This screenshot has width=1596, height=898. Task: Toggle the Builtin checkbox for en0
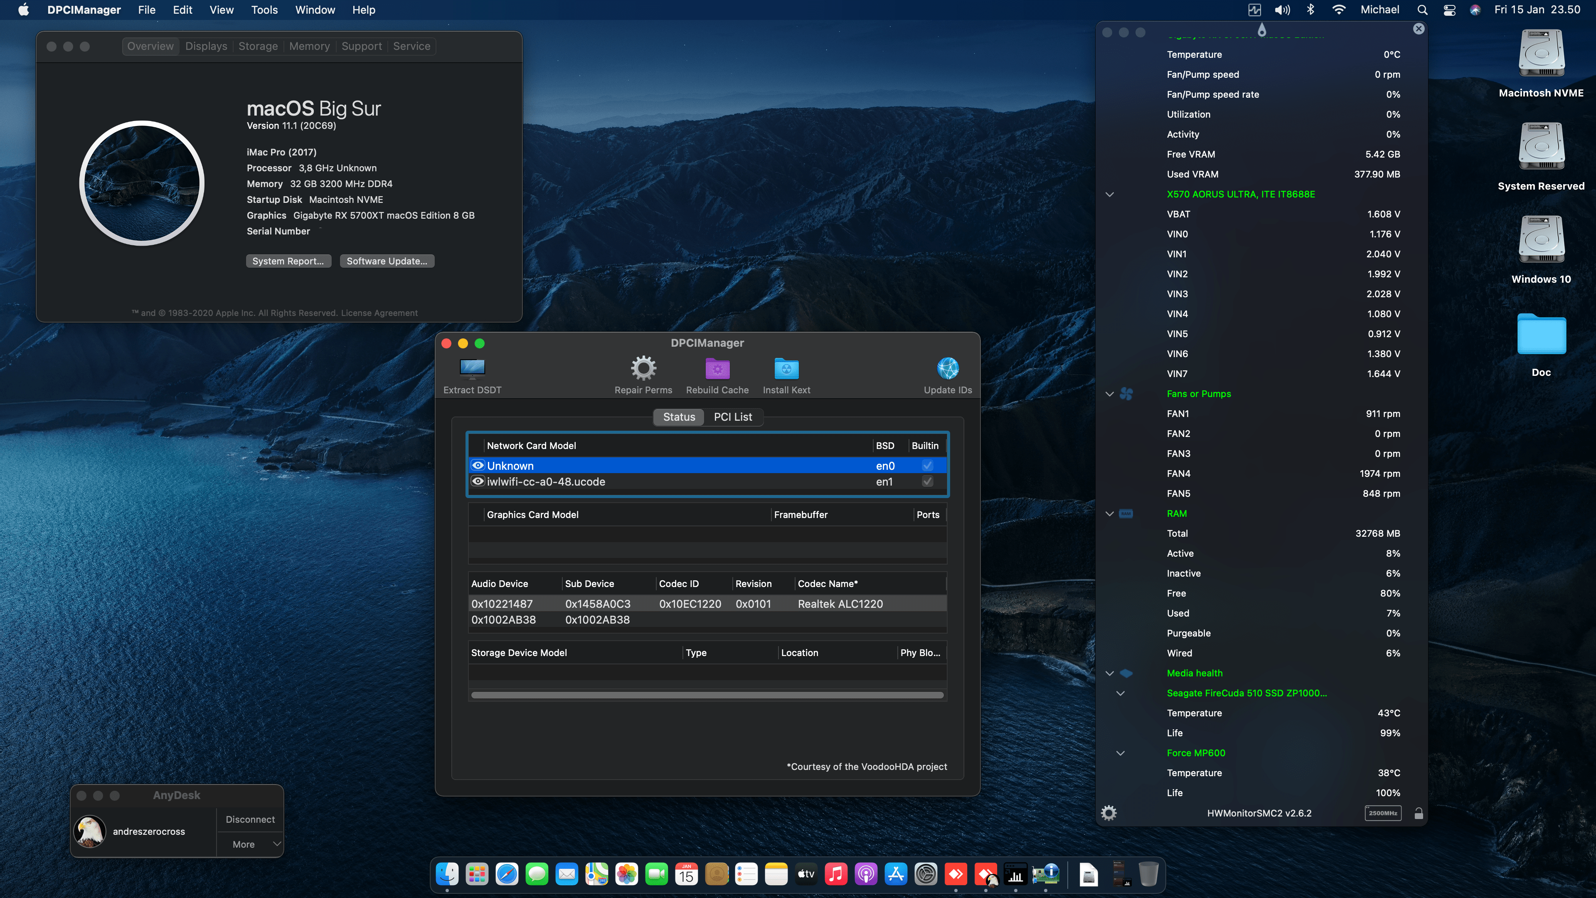(x=927, y=466)
